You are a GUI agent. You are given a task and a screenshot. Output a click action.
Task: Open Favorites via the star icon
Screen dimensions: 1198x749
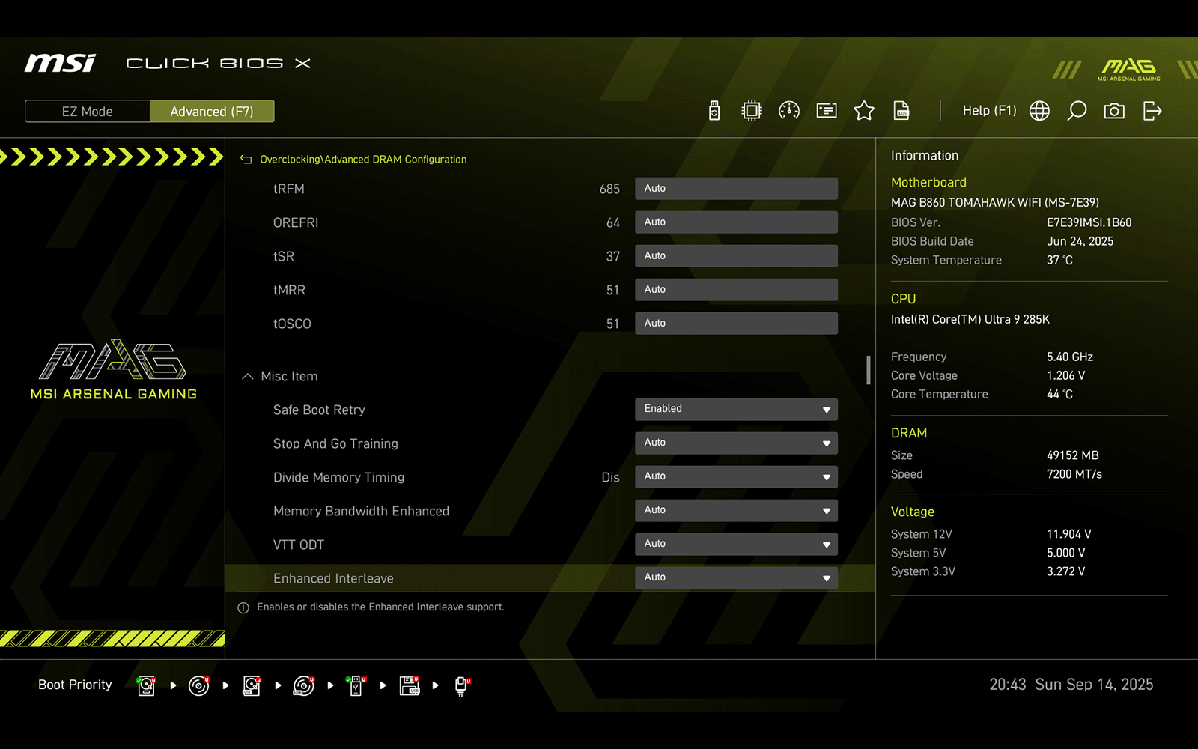click(864, 111)
